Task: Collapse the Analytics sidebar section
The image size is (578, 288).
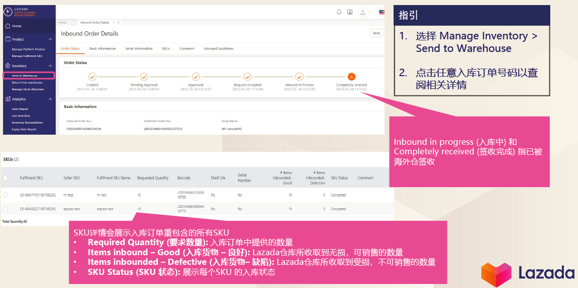Action: coord(50,99)
